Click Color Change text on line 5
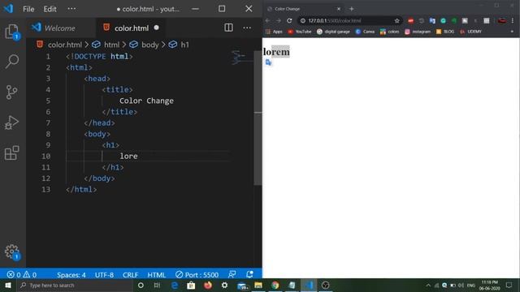The width and height of the screenshot is (520, 292). pos(146,101)
